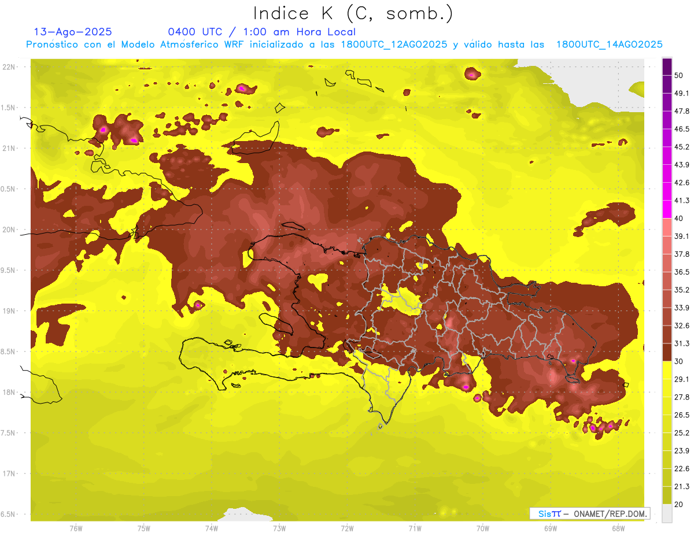The height and width of the screenshot is (536, 694).
Task: Click the dark brown swatch between 30 and 31.3
Action: click(667, 352)
